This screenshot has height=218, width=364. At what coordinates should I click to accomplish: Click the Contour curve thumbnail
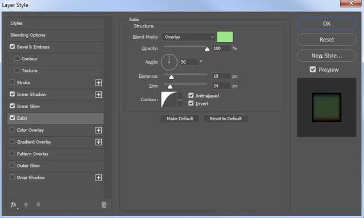point(169,100)
